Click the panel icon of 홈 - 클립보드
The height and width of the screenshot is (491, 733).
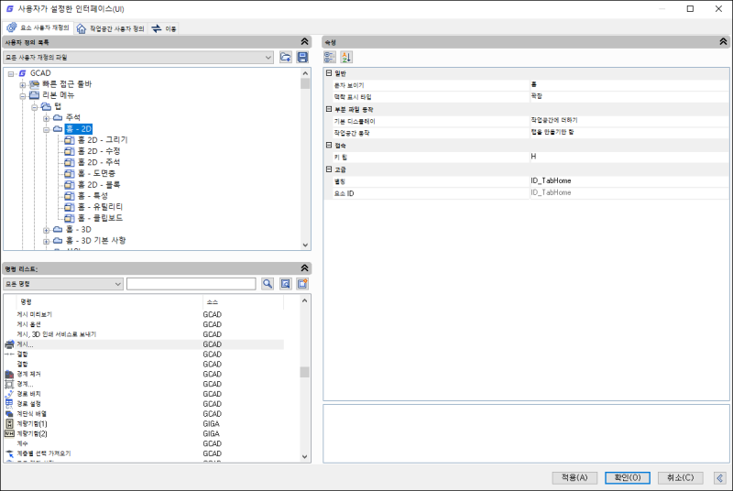click(70, 218)
